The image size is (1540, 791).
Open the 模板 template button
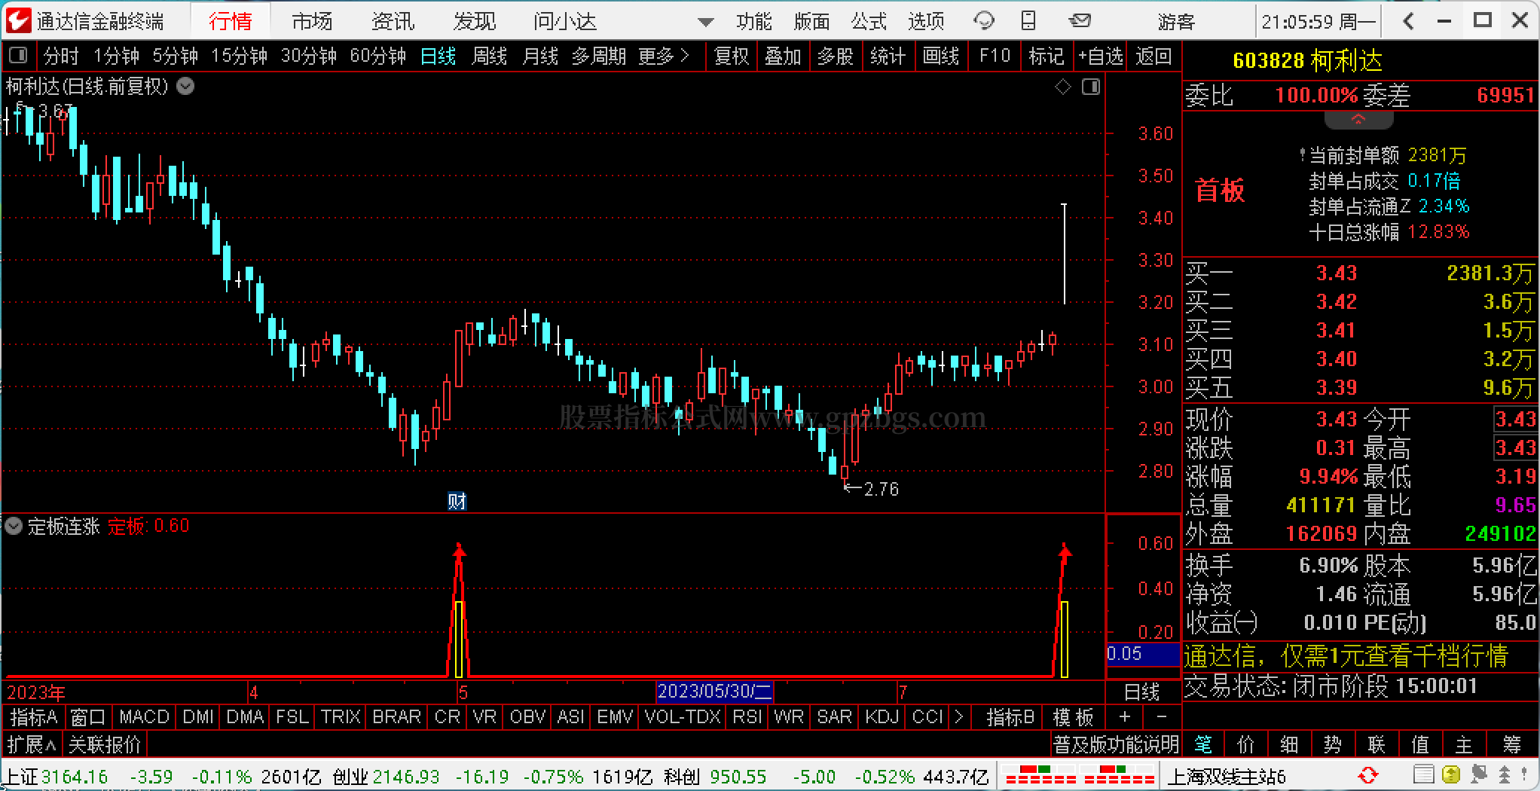click(1073, 716)
